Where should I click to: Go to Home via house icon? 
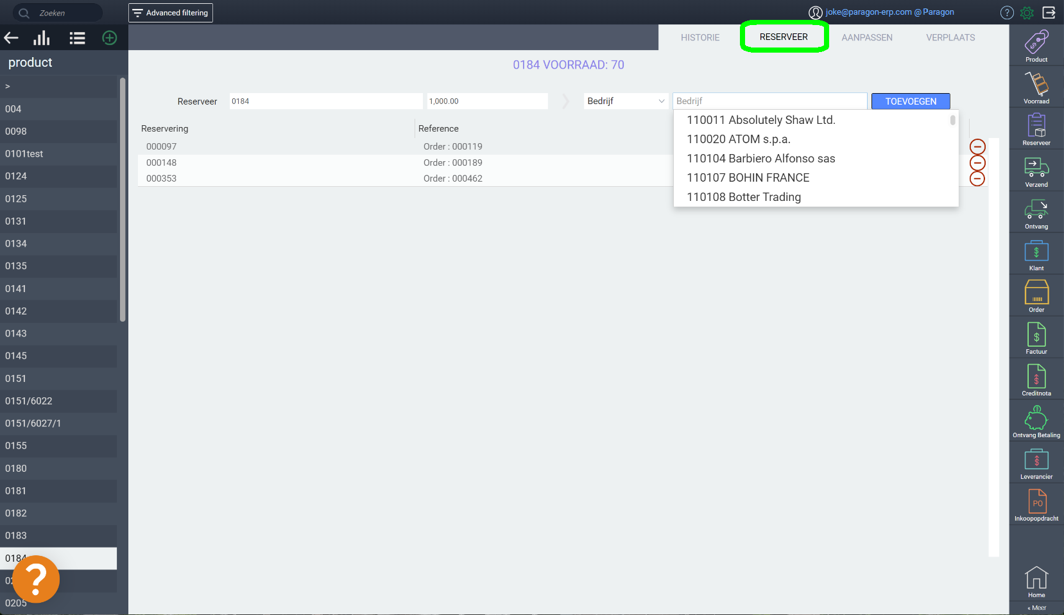click(x=1036, y=578)
